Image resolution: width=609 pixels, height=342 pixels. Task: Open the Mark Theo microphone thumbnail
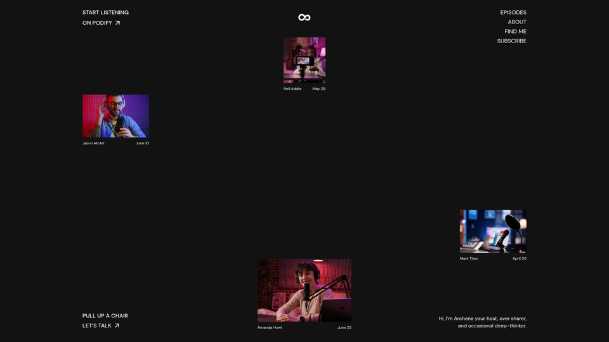[x=494, y=232]
